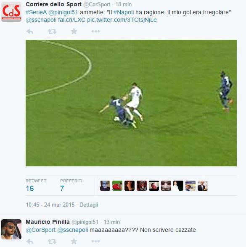Open the @pinigol51 mention in the tweet
This screenshot has height=247, width=246.
tap(63, 12)
